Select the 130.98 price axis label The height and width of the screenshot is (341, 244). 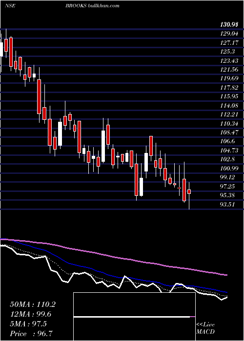pyautogui.click(x=228, y=25)
